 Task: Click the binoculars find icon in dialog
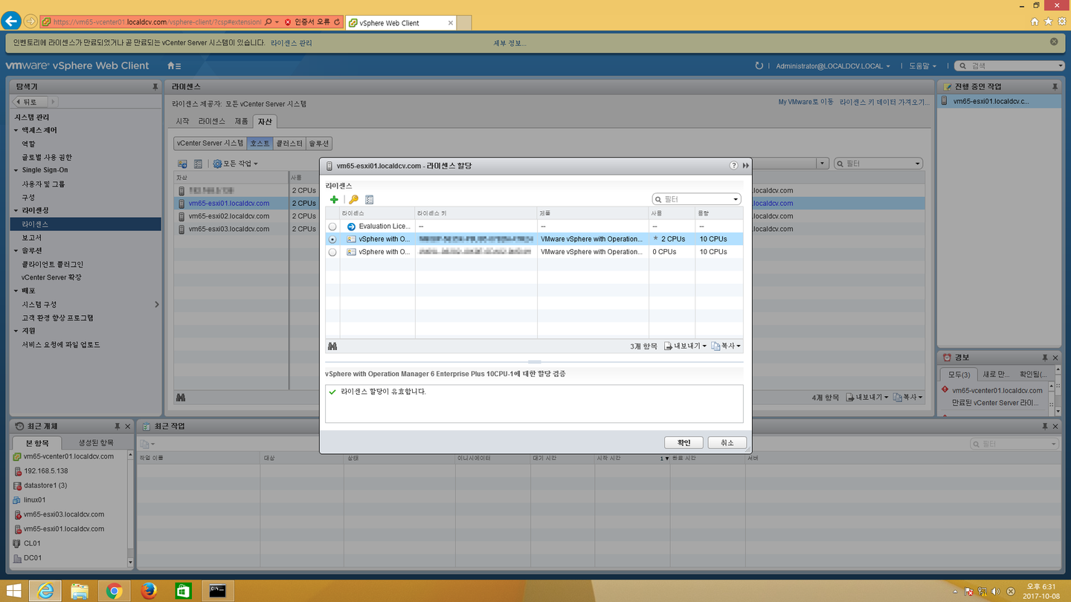coord(332,346)
